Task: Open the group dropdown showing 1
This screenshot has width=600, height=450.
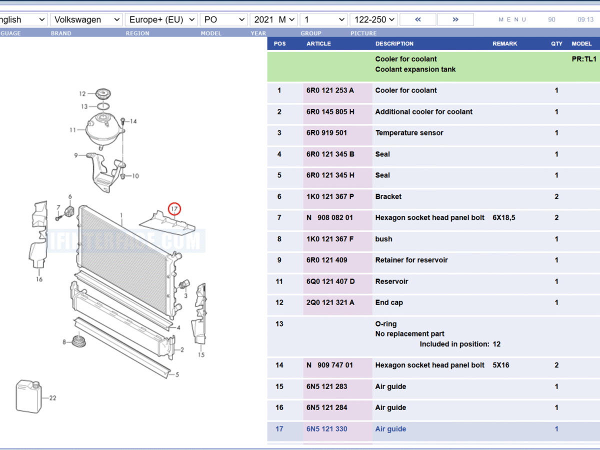Action: (323, 19)
